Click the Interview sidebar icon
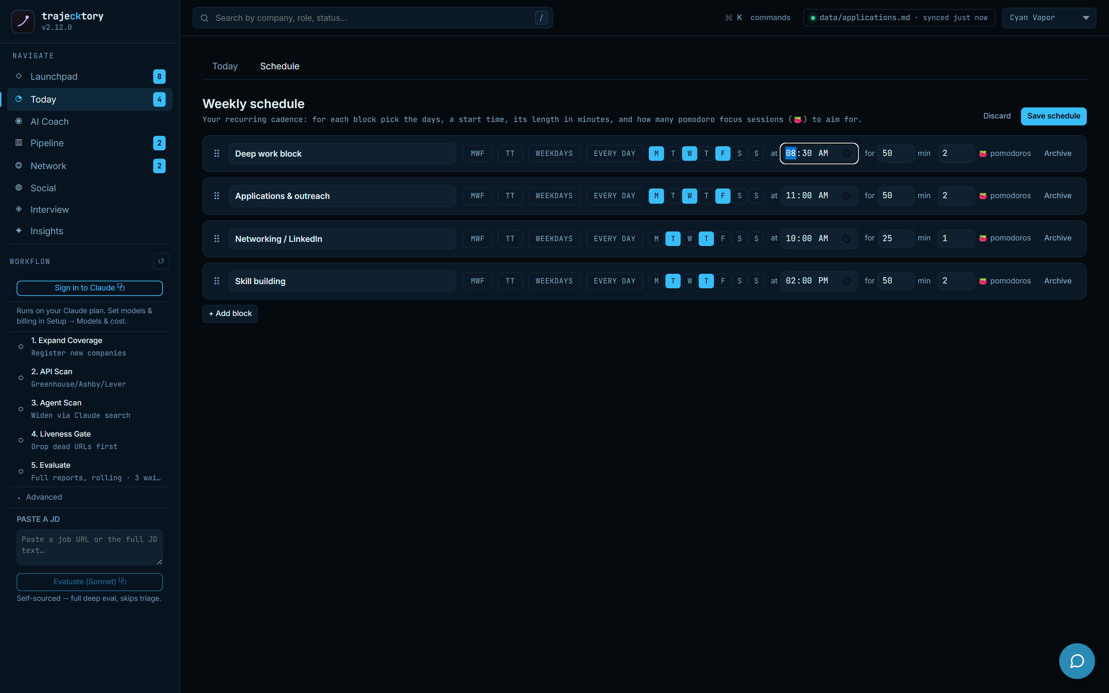 point(19,209)
